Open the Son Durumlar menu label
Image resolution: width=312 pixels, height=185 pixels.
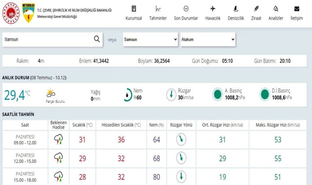(186, 18)
